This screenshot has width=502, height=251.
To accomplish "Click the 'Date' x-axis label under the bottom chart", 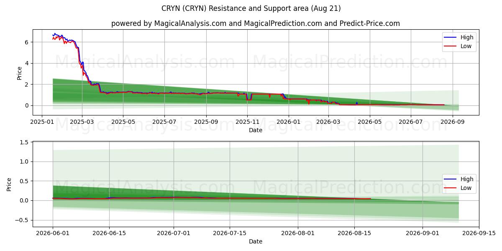I will click(256, 241).
